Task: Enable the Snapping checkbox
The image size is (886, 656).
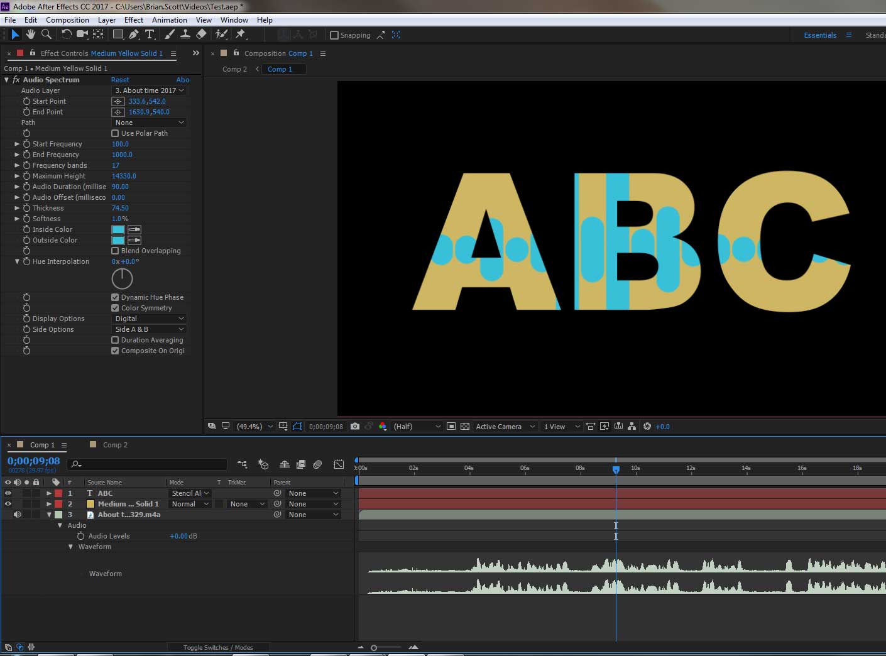Action: coord(334,35)
